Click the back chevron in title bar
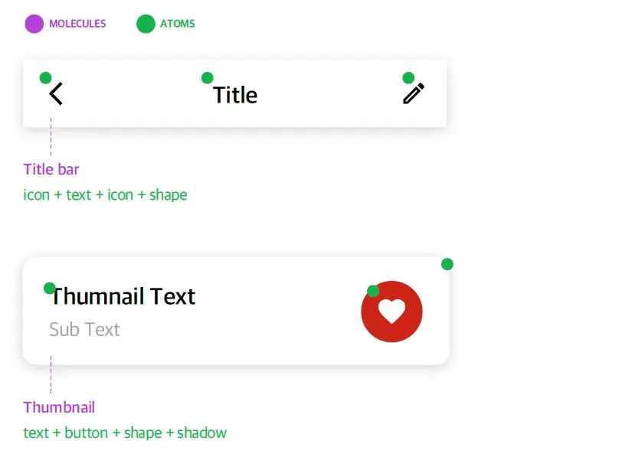Image resolution: width=629 pixels, height=460 pixels. 56,94
